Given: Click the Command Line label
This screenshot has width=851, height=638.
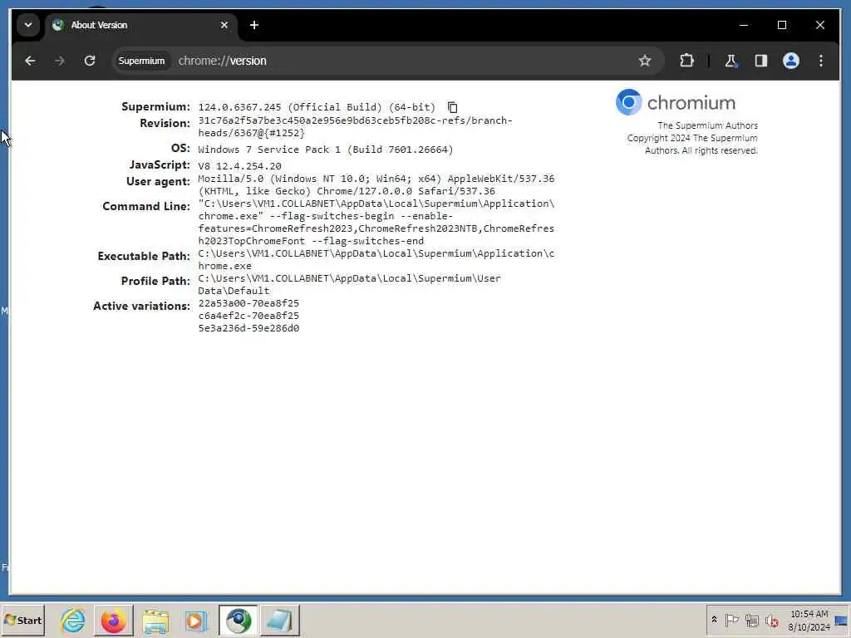Looking at the screenshot, I should tap(146, 206).
